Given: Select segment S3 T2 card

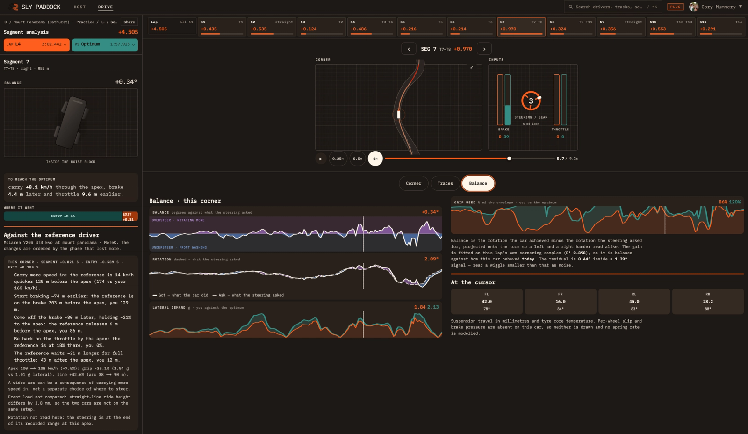Looking at the screenshot, I should 322,26.
